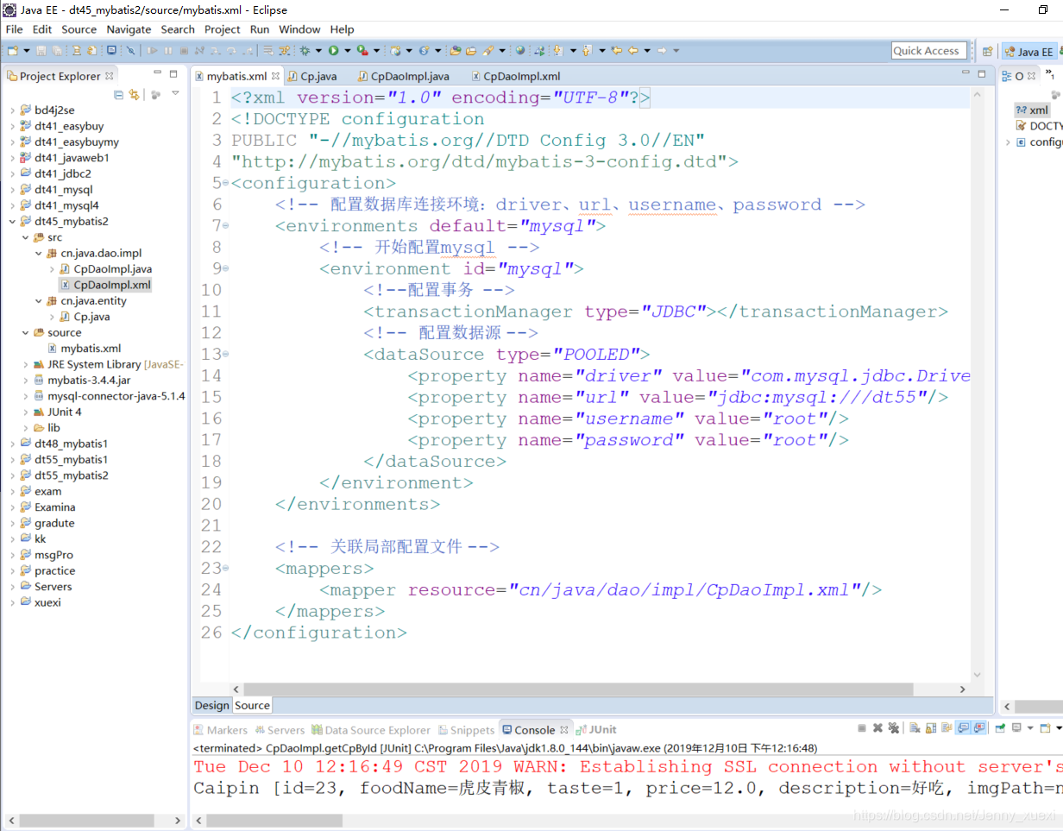This screenshot has height=831, width=1063.
Task: Toggle Word Wrap in Console toolbar
Action: point(947,728)
